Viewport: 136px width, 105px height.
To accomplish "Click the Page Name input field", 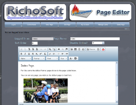I will (x=95, y=39).
